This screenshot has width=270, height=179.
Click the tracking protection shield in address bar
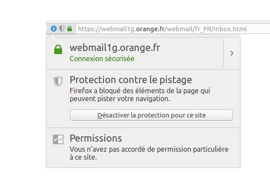tap(62, 29)
